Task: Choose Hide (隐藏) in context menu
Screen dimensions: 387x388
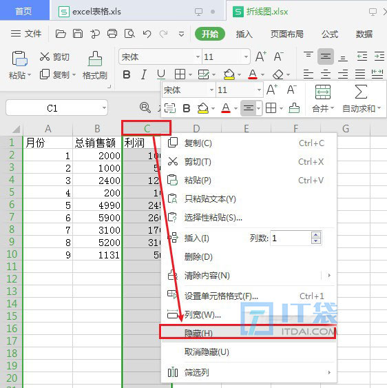Action: click(x=249, y=333)
